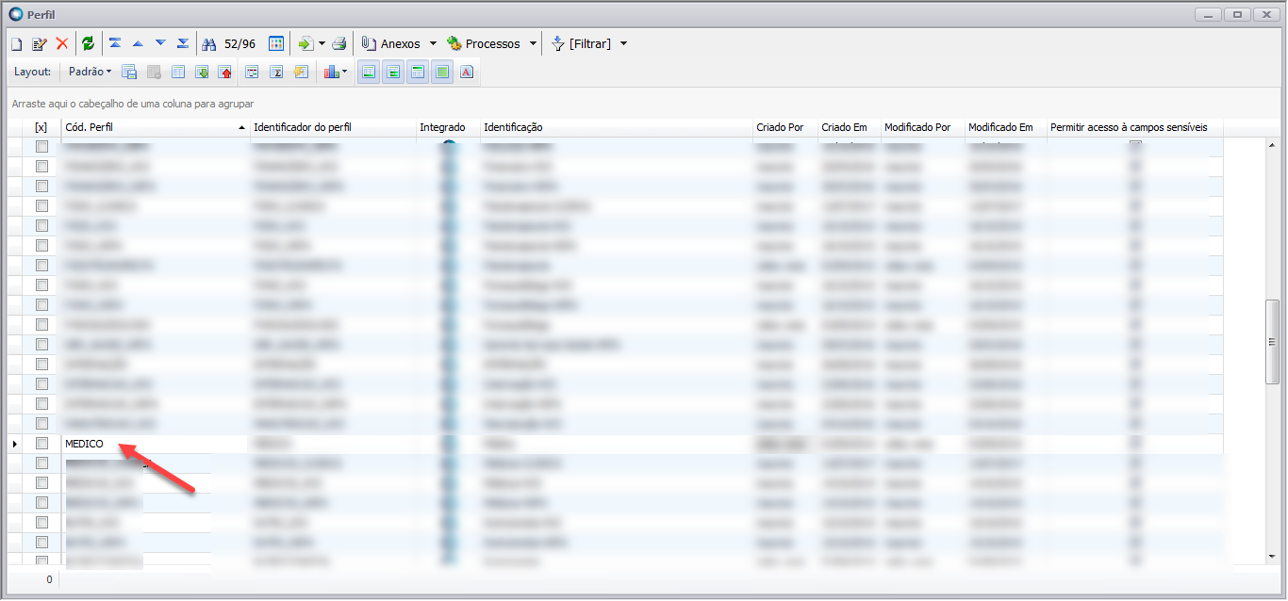This screenshot has width=1288, height=601.
Task: Select the MEDICO cell in Cód. Perfil
Action: [155, 443]
